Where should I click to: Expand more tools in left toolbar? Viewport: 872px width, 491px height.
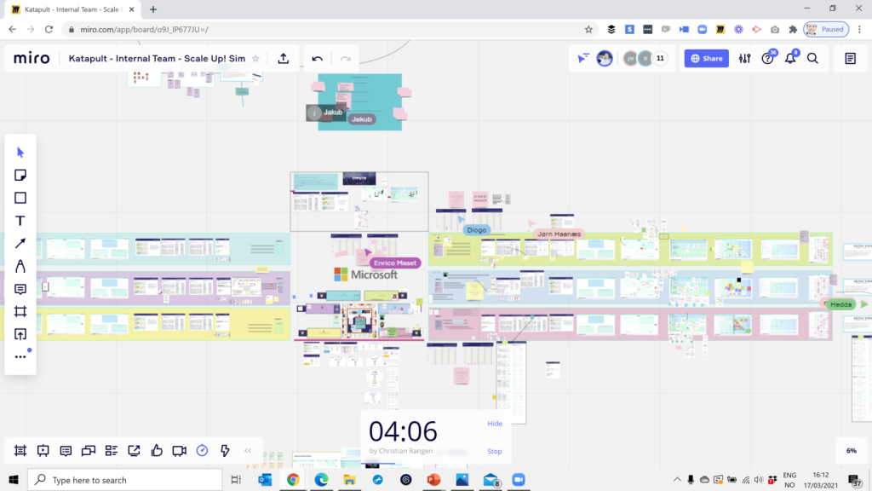[20, 357]
